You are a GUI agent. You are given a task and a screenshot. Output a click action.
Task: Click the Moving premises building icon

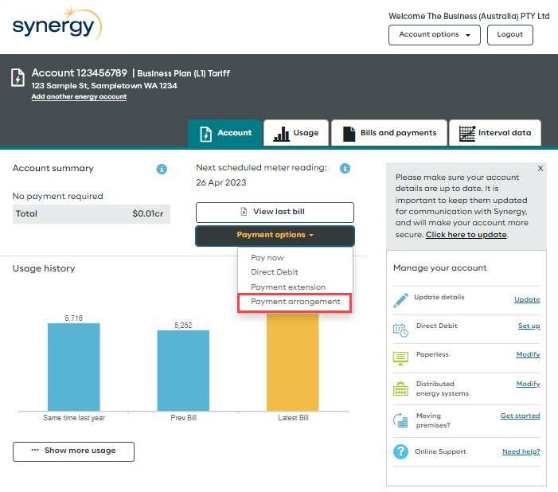(400, 420)
